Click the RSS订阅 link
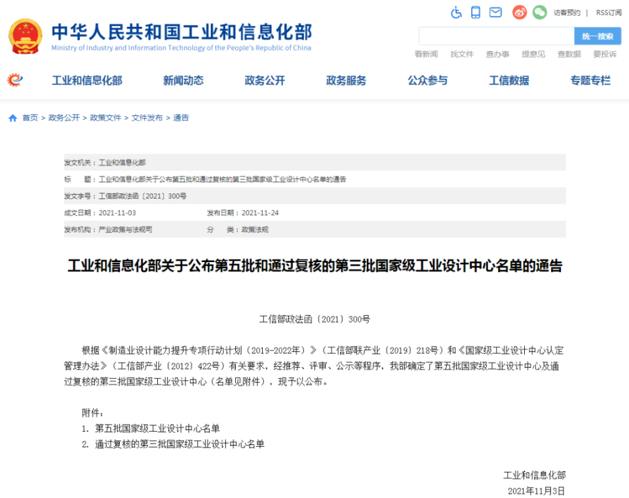The height and width of the screenshot is (498, 629). tap(609, 13)
